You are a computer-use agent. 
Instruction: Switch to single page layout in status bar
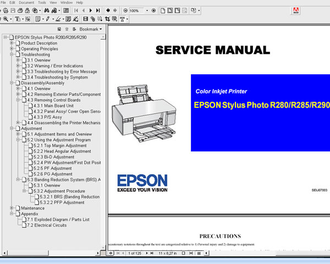click(x=183, y=253)
